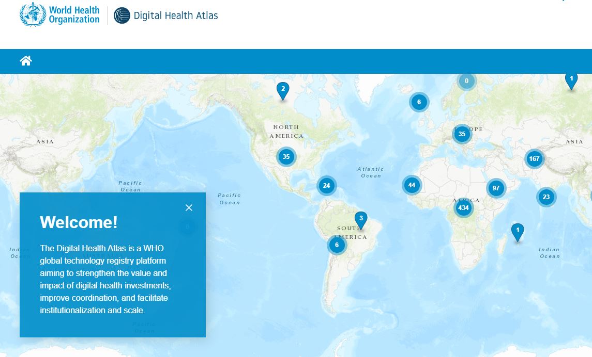Screen dimensions: 592x357
Task: Select the map pin 1 near Madagascar
Action: (x=518, y=232)
